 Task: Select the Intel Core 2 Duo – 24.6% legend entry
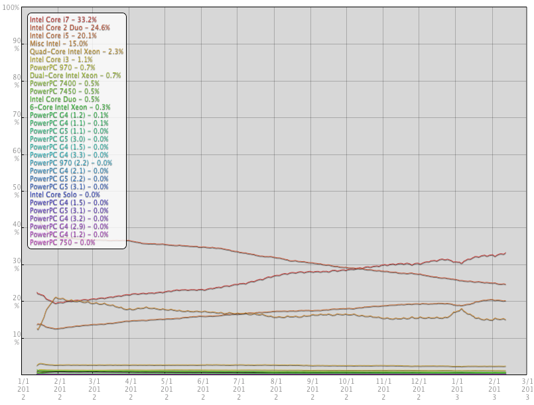[x=70, y=28]
